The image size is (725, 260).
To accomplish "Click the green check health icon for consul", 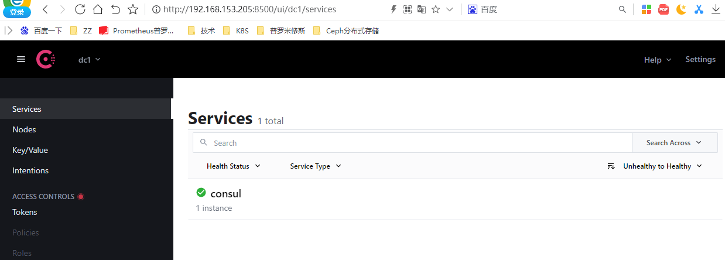I will click(201, 193).
